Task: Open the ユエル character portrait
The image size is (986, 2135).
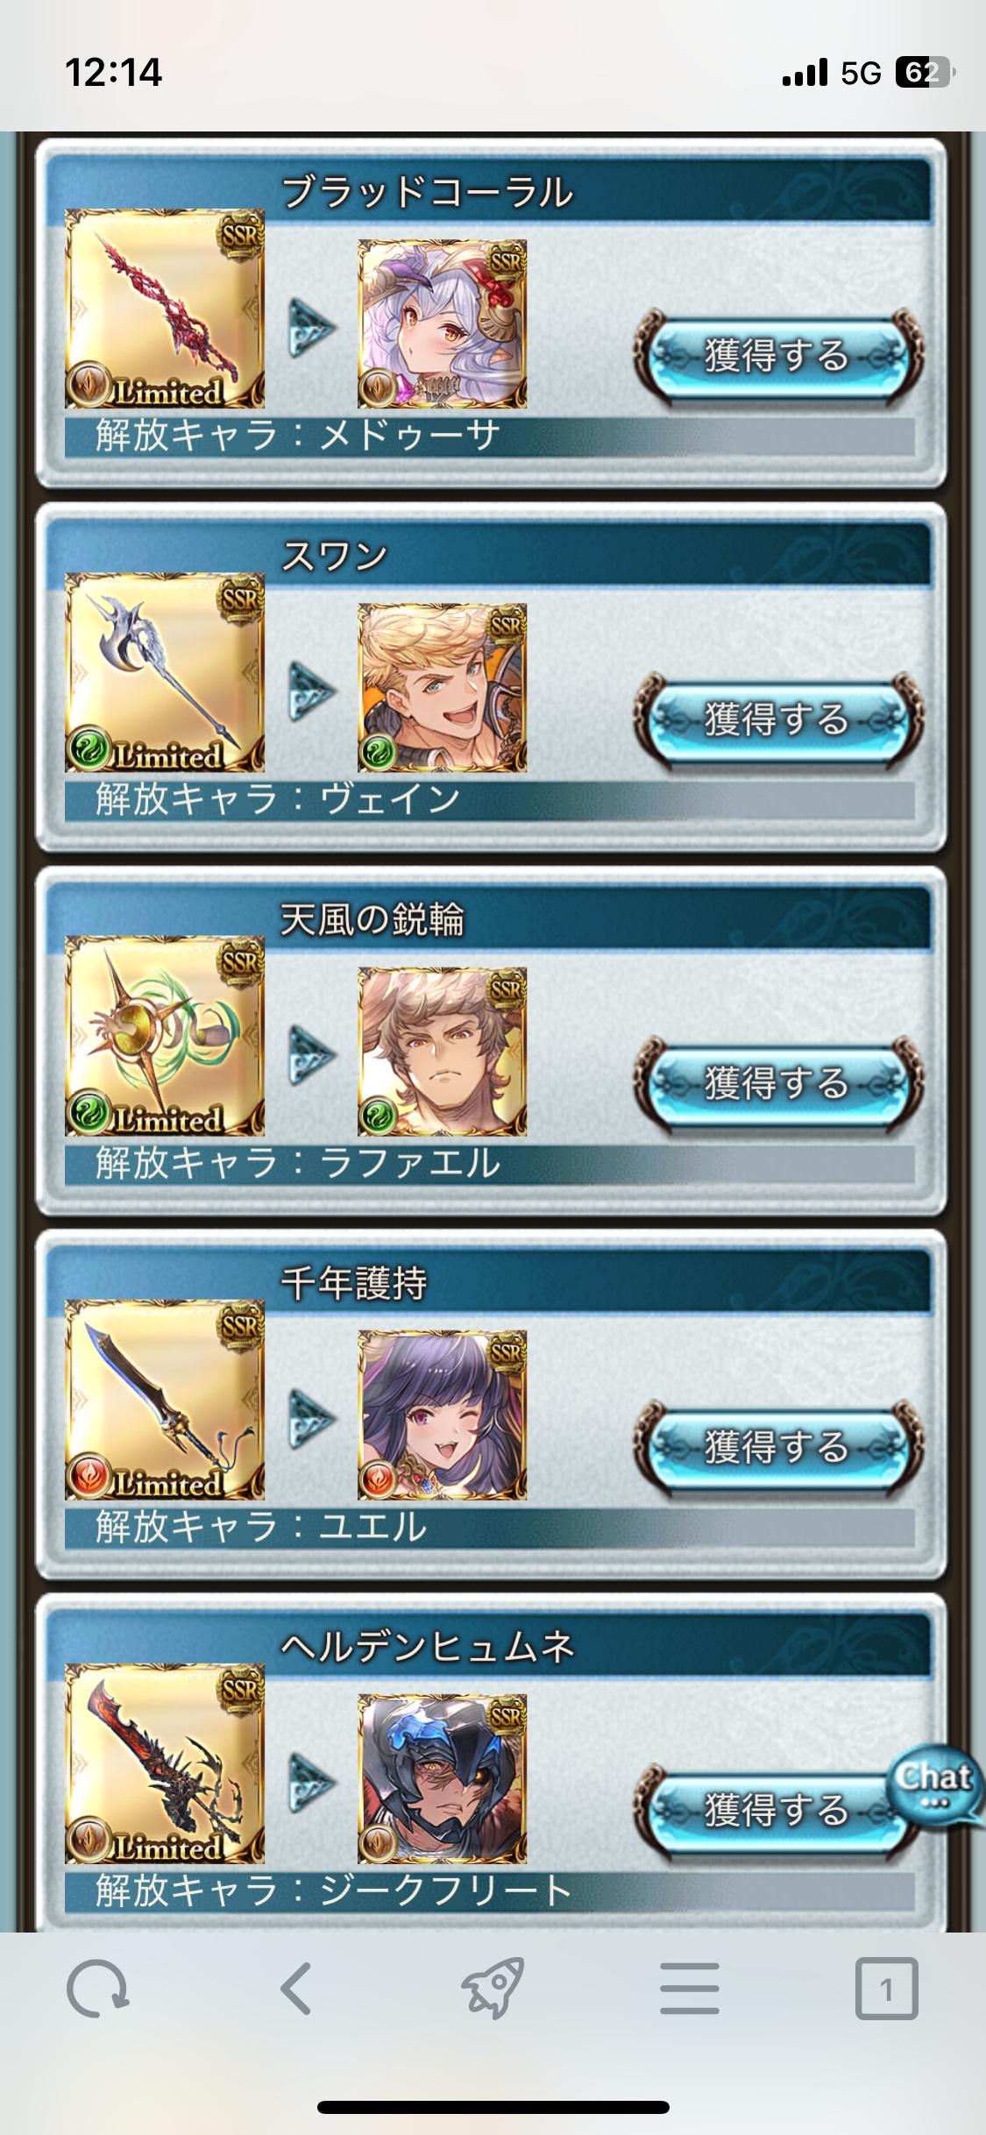Action: [443, 1415]
